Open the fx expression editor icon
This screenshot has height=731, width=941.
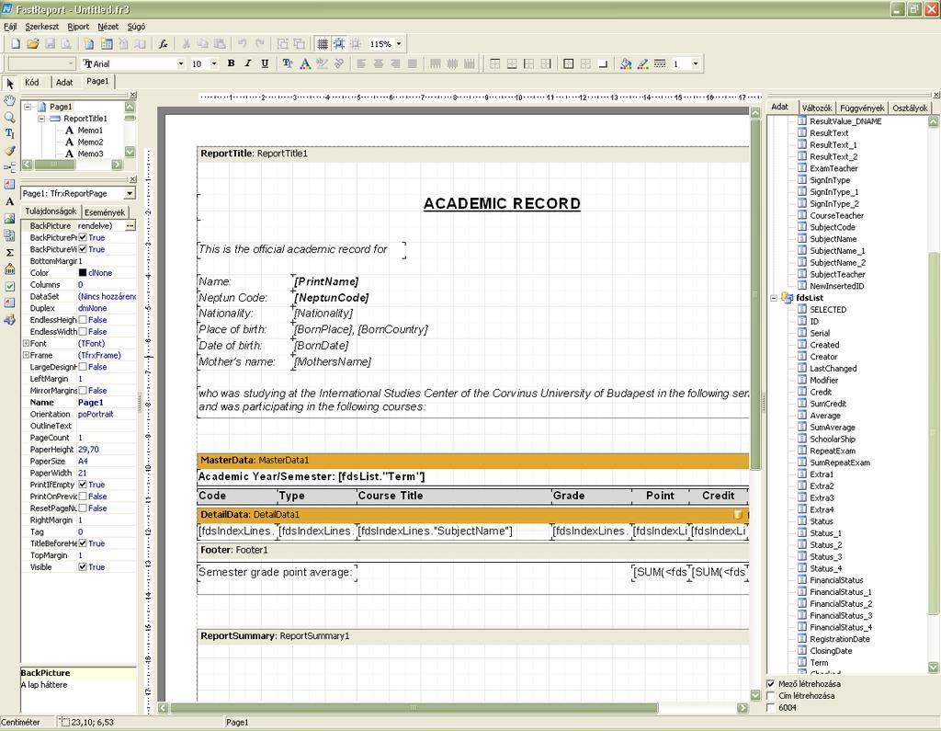(x=164, y=44)
